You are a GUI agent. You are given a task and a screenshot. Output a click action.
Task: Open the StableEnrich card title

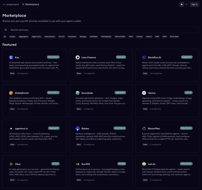point(22,93)
